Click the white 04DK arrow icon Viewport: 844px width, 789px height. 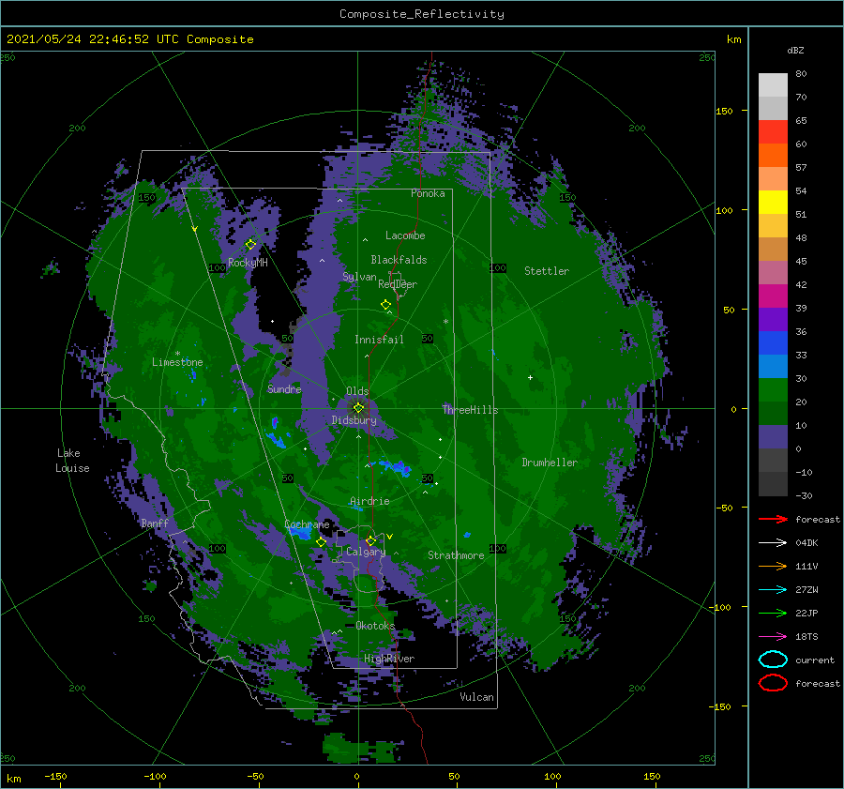click(773, 542)
